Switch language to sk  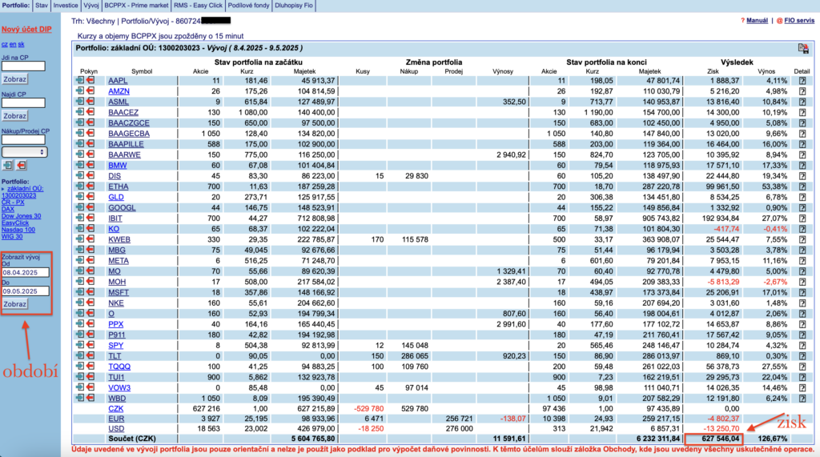pos(22,45)
